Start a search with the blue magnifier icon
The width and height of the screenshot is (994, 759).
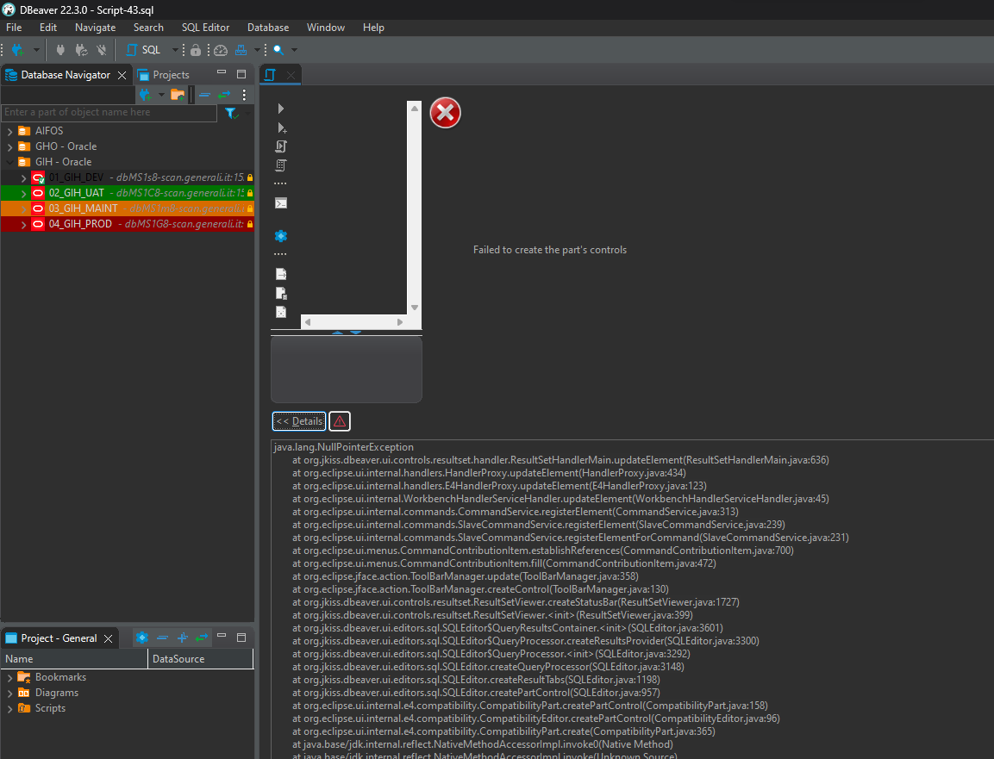coord(278,50)
